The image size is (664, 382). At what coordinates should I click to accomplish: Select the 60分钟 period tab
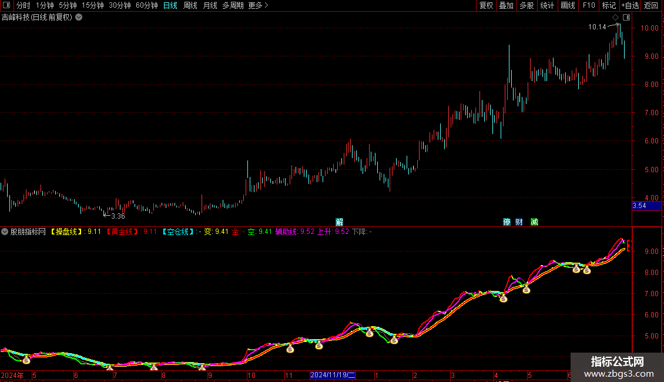(147, 5)
